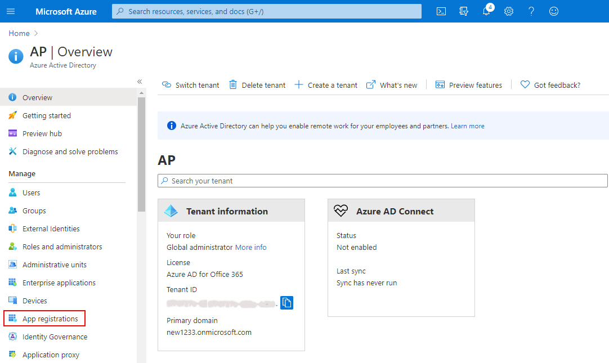The height and width of the screenshot is (363, 609).
Task: Open App registrations
Action: click(44, 319)
